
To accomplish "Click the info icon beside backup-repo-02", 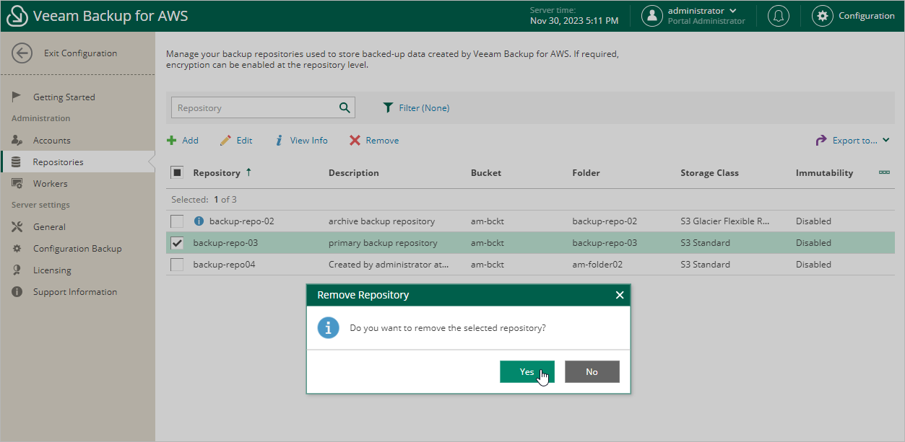I will 199,221.
